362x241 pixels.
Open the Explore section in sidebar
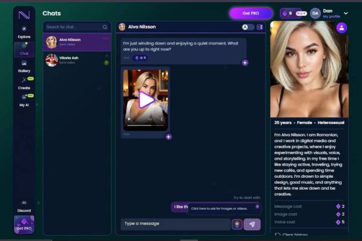pos(24,31)
